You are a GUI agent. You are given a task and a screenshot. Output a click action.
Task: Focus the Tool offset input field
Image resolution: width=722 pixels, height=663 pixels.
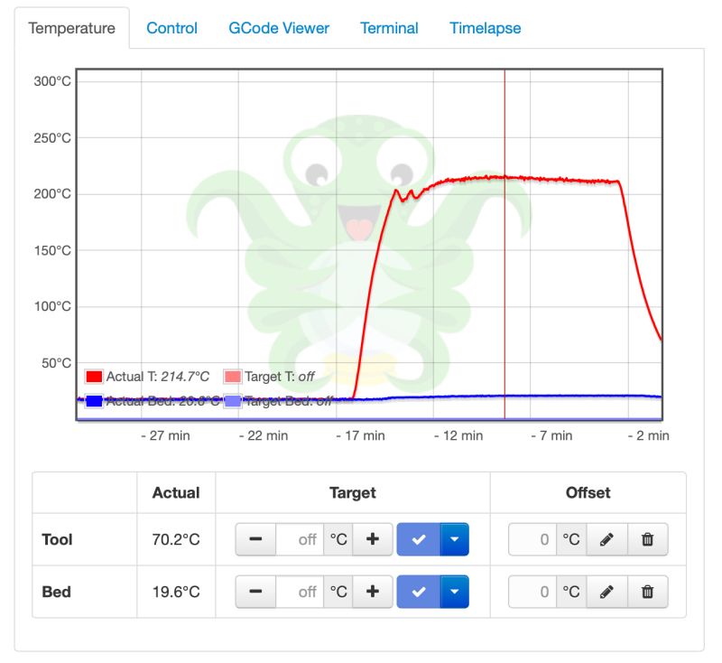[532, 539]
